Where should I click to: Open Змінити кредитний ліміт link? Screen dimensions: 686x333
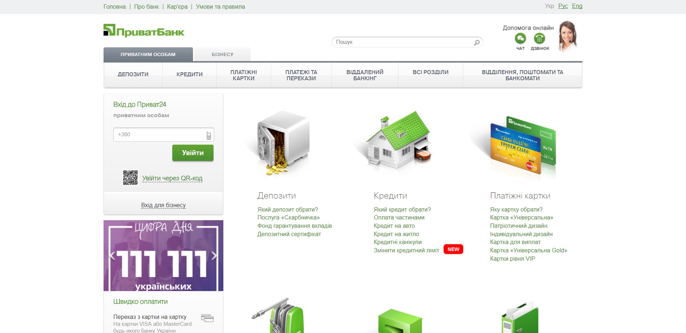(x=406, y=251)
